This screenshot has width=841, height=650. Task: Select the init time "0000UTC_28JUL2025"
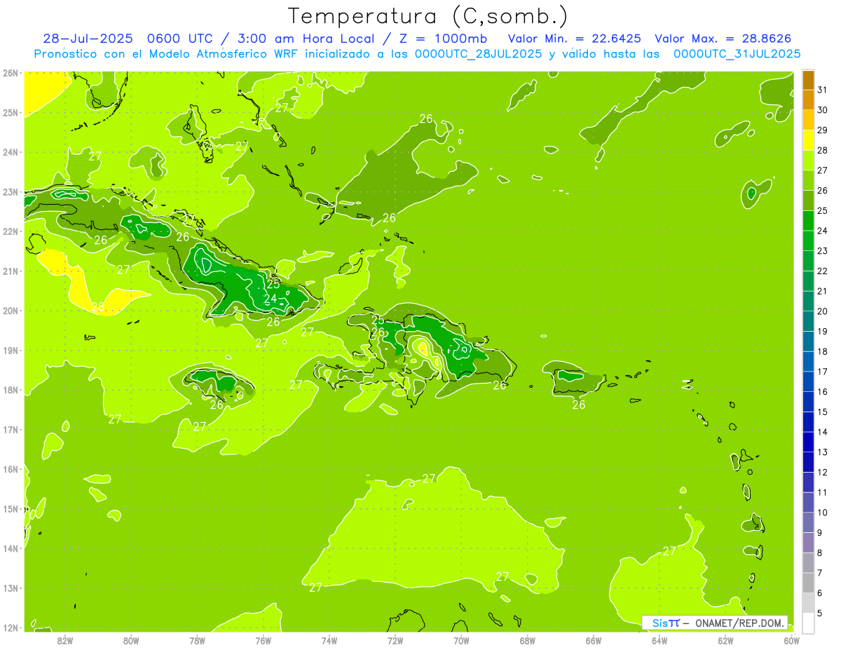point(478,53)
